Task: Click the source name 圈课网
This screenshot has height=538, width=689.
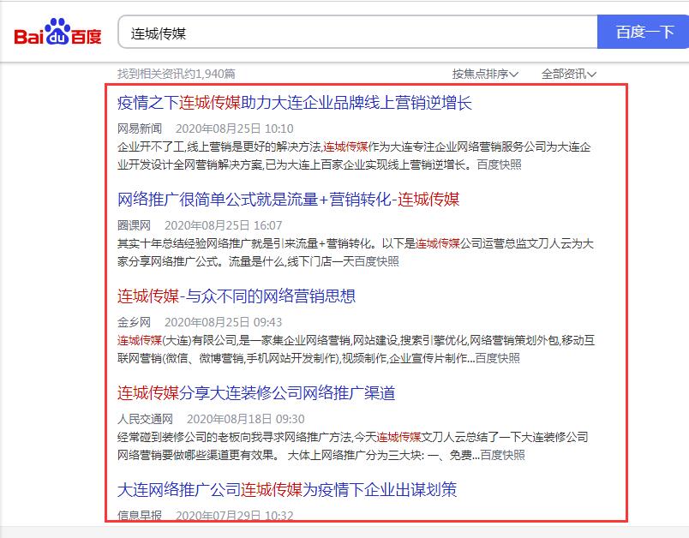Action: coord(134,225)
